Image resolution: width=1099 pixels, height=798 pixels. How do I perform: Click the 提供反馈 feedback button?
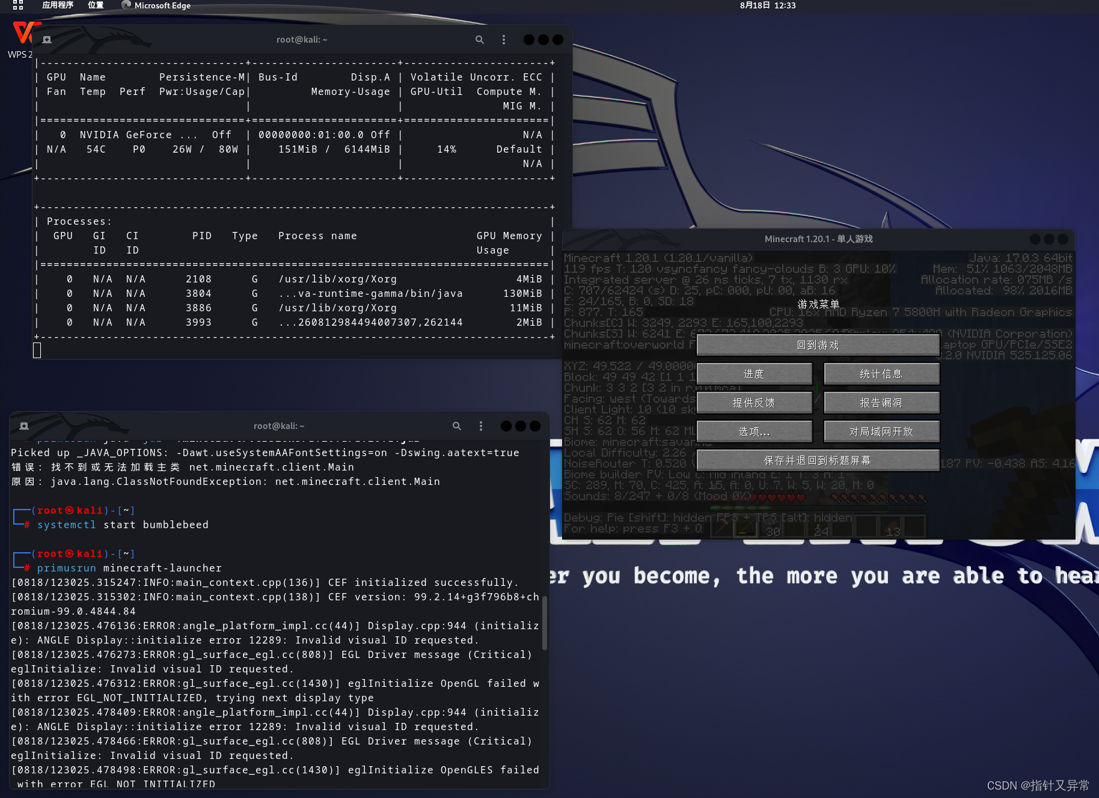(754, 403)
